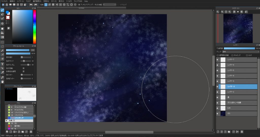
Task: Pick the Hand pan tool
Action: [2, 81]
